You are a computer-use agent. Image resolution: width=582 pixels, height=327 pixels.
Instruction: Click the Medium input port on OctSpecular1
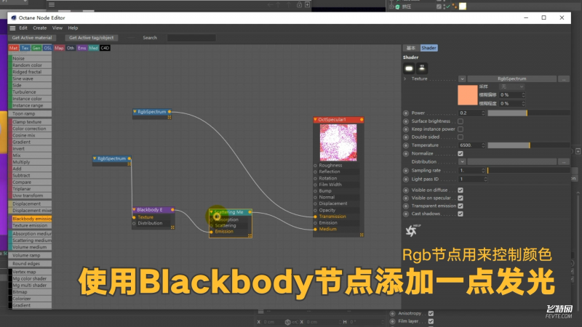pos(316,229)
